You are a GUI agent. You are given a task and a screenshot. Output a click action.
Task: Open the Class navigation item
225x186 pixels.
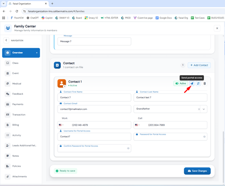[x=21, y=63]
